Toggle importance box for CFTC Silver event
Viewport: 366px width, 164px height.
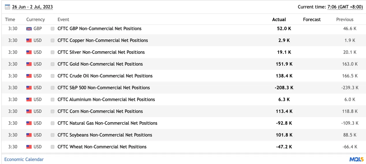pyautogui.click(x=53, y=52)
